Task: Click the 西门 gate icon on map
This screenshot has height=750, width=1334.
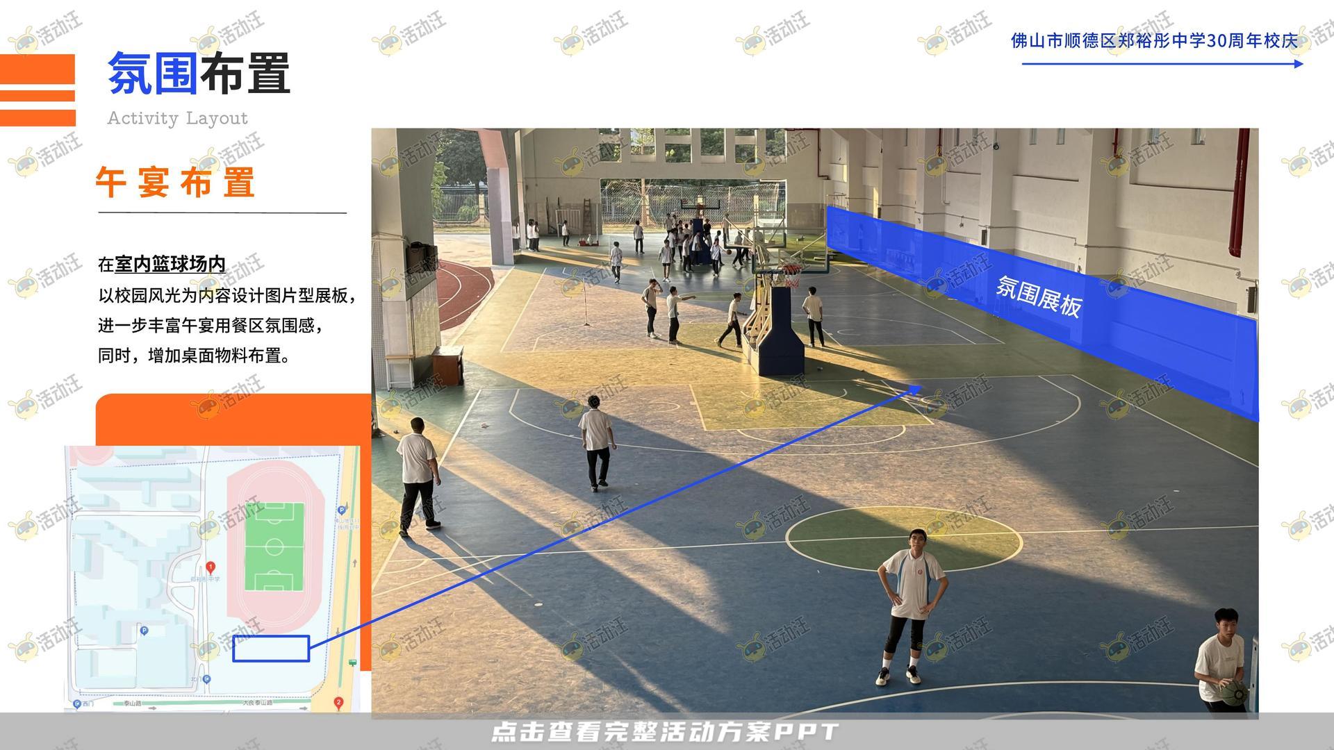Action: (77, 703)
